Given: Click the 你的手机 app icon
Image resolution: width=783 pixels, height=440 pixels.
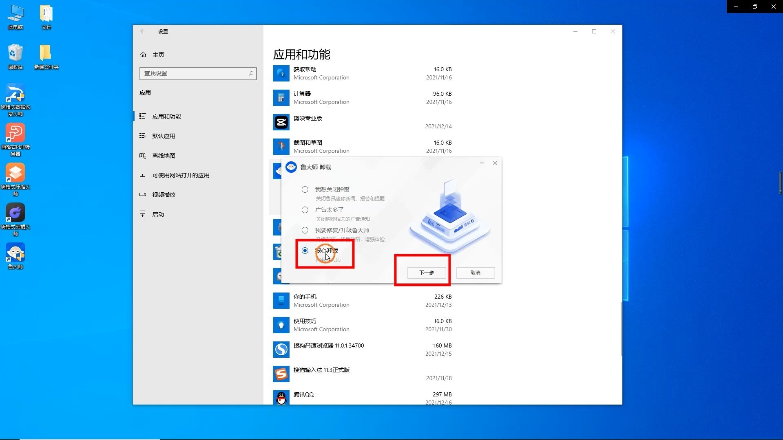Looking at the screenshot, I should [x=281, y=301].
